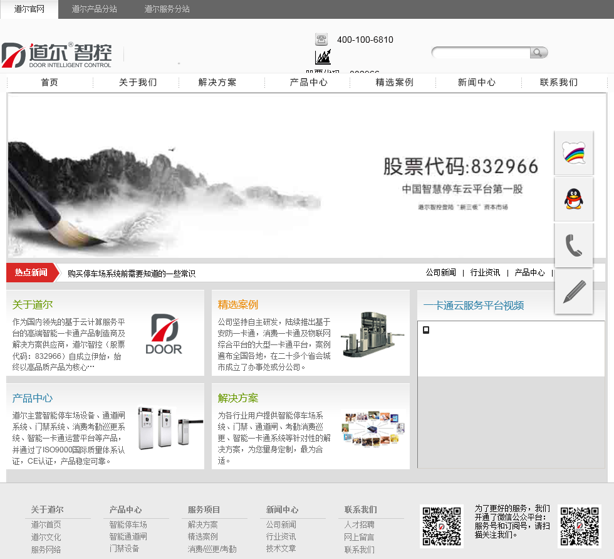The width and height of the screenshot is (614, 559).
Task: Switch to the 道尔产品分站 tab
Action: [95, 9]
